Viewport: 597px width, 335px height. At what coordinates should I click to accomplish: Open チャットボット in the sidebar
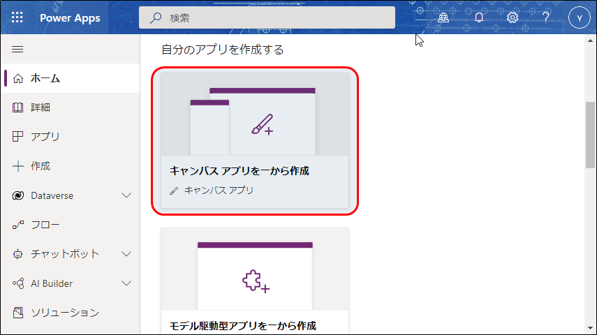click(x=71, y=254)
